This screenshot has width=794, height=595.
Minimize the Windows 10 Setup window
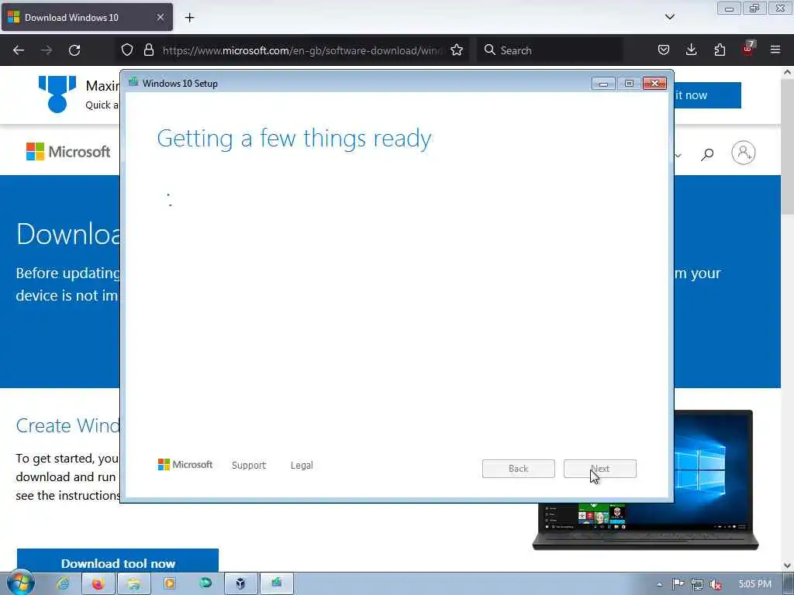coord(603,84)
